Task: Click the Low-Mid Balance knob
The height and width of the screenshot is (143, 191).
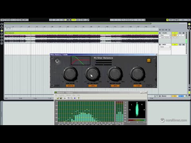Action: tap(93, 74)
